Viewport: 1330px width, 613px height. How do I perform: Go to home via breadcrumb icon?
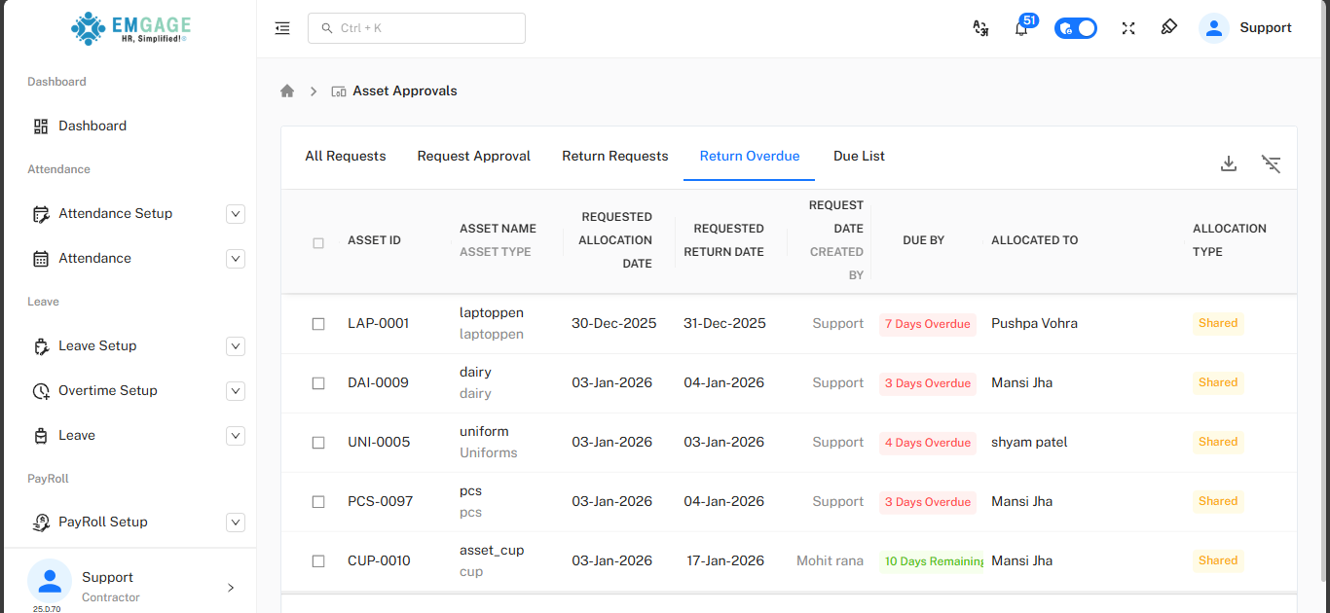click(x=287, y=91)
